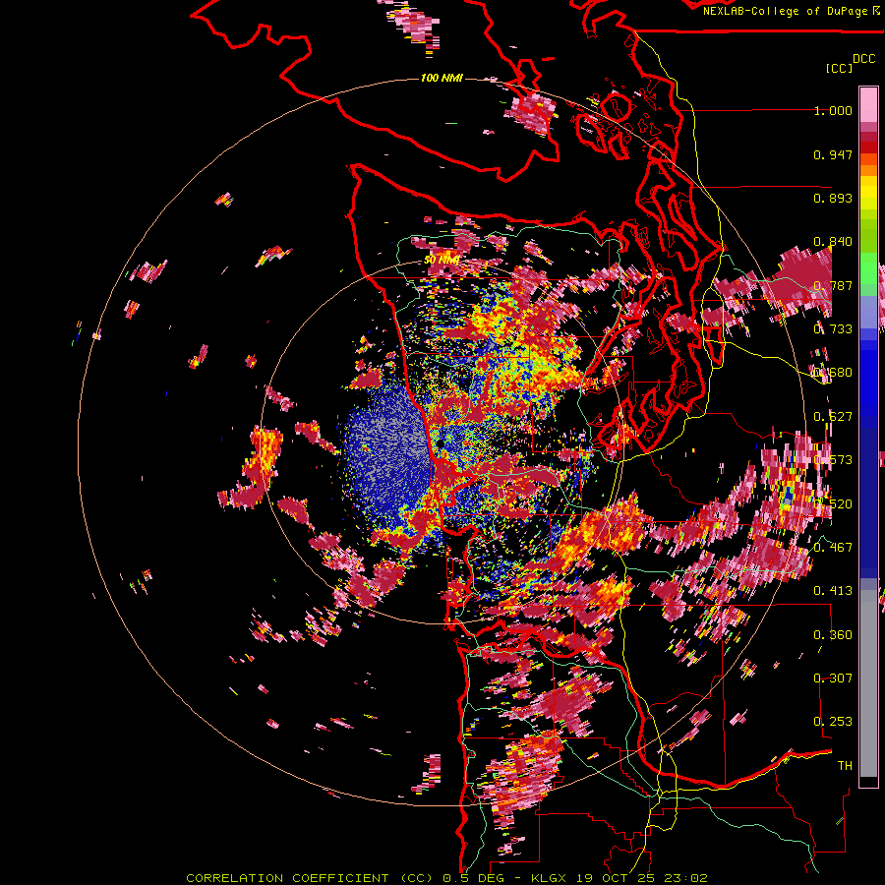Viewport: 885px width, 885px height.
Task: Select the 0.360 legend value
Action: coord(833,635)
